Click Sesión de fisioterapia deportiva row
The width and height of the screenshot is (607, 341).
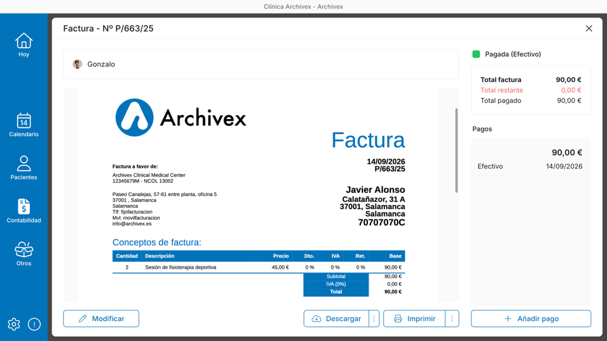click(x=259, y=267)
